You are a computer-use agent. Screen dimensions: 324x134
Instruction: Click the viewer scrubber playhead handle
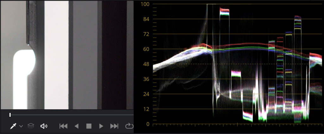(10, 115)
